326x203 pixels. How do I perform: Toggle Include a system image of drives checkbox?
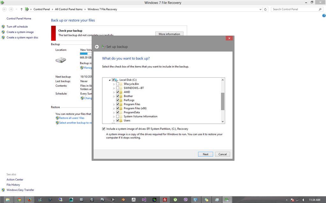(x=103, y=129)
